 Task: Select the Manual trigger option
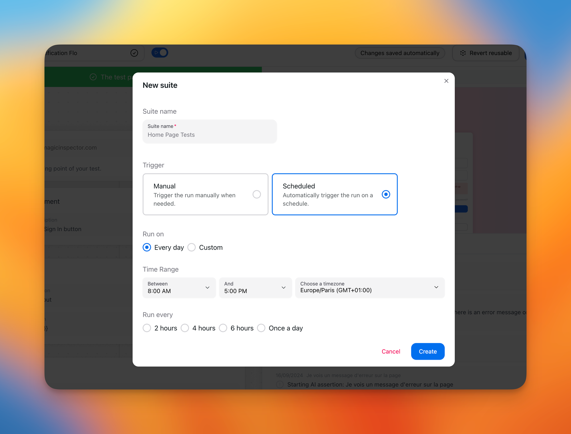tap(257, 194)
